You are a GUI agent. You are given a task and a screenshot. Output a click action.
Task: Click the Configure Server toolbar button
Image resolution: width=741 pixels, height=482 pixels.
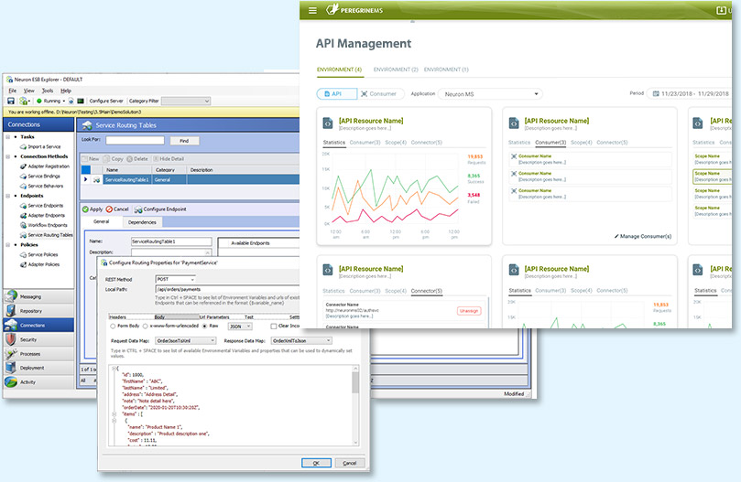point(106,101)
